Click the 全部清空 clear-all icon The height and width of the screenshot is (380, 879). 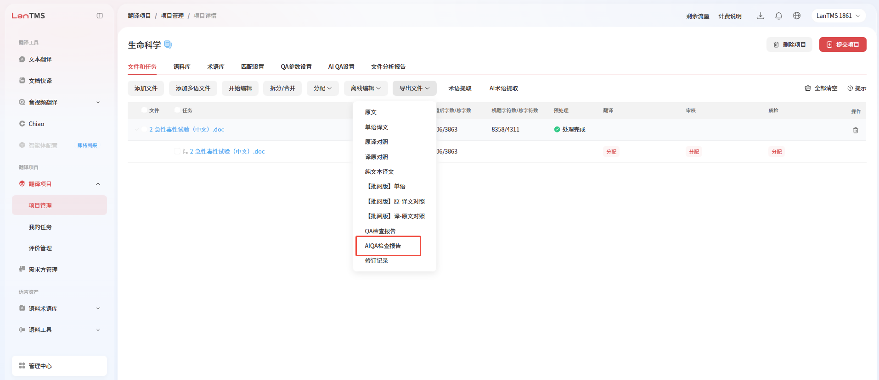tap(808, 88)
